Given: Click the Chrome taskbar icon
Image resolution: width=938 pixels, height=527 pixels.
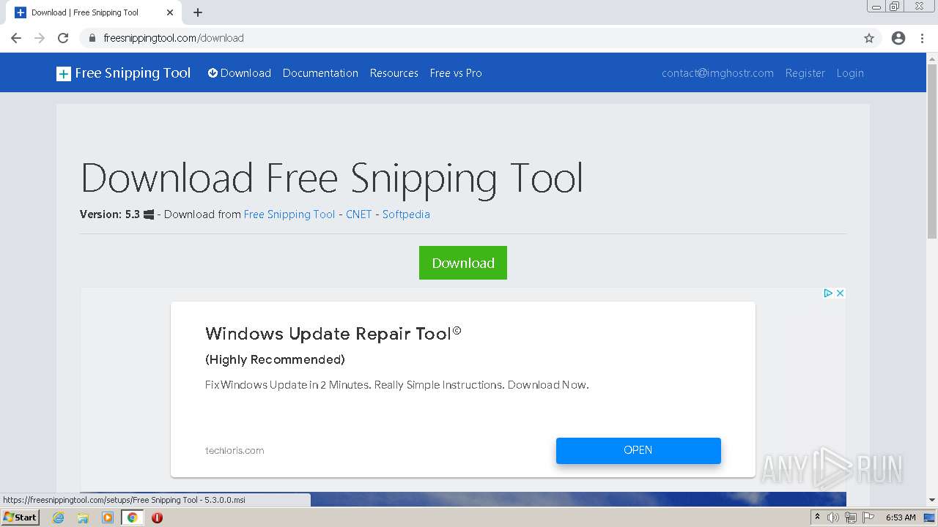Looking at the screenshot, I should 133,517.
